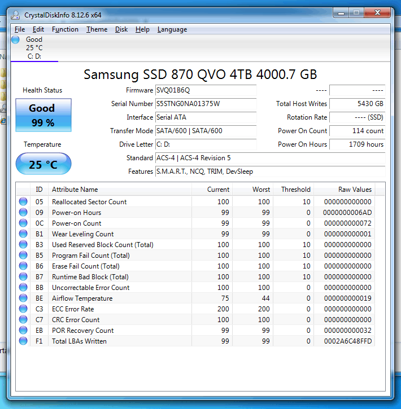Click the Threshold column header

coord(294,190)
